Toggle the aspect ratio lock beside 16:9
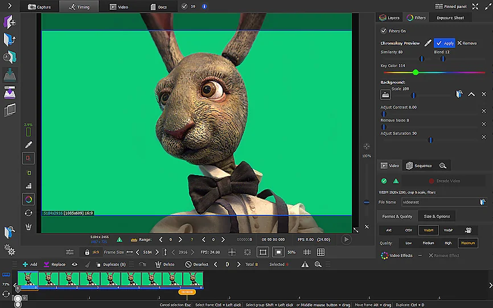Image resolution: width=493 pixels, height=308 pixels. coord(87,252)
